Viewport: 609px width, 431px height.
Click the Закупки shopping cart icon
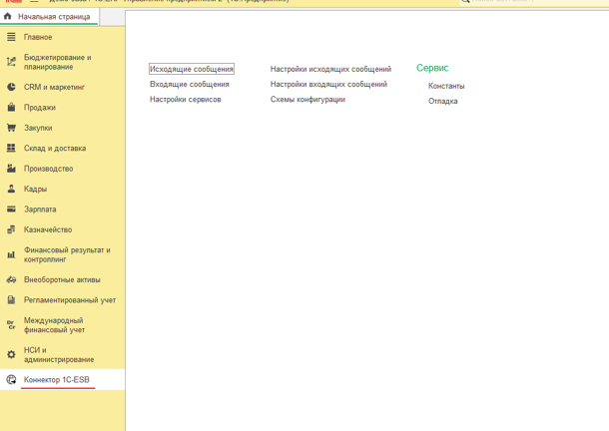(11, 128)
